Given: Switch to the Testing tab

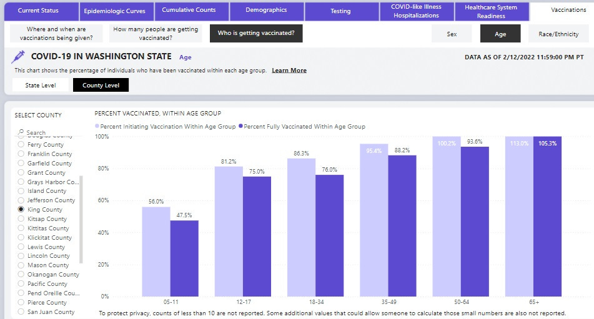Looking at the screenshot, I should [x=340, y=11].
